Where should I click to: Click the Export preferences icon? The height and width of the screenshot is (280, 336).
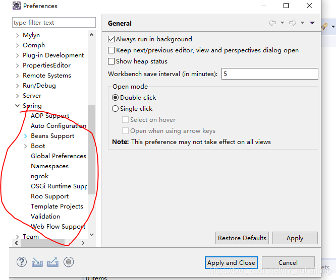pyautogui.click(x=52, y=262)
